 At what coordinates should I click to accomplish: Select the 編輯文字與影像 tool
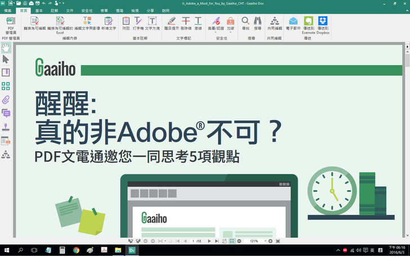point(87,24)
